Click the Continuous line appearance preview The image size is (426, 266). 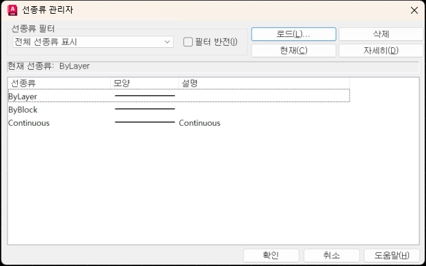145,122
